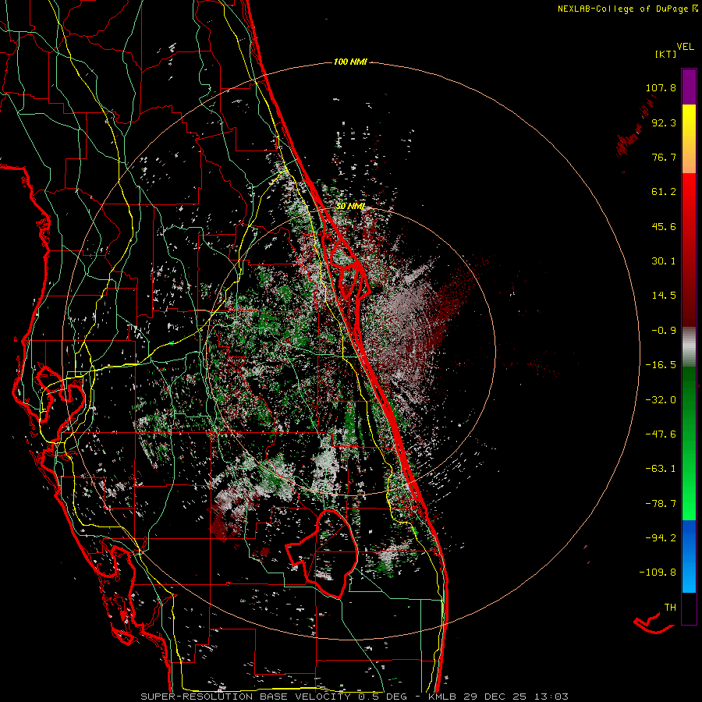Viewport: 702px width, 702px height.
Task: Click the 30.1 value on the velocity scale
Action: [664, 261]
